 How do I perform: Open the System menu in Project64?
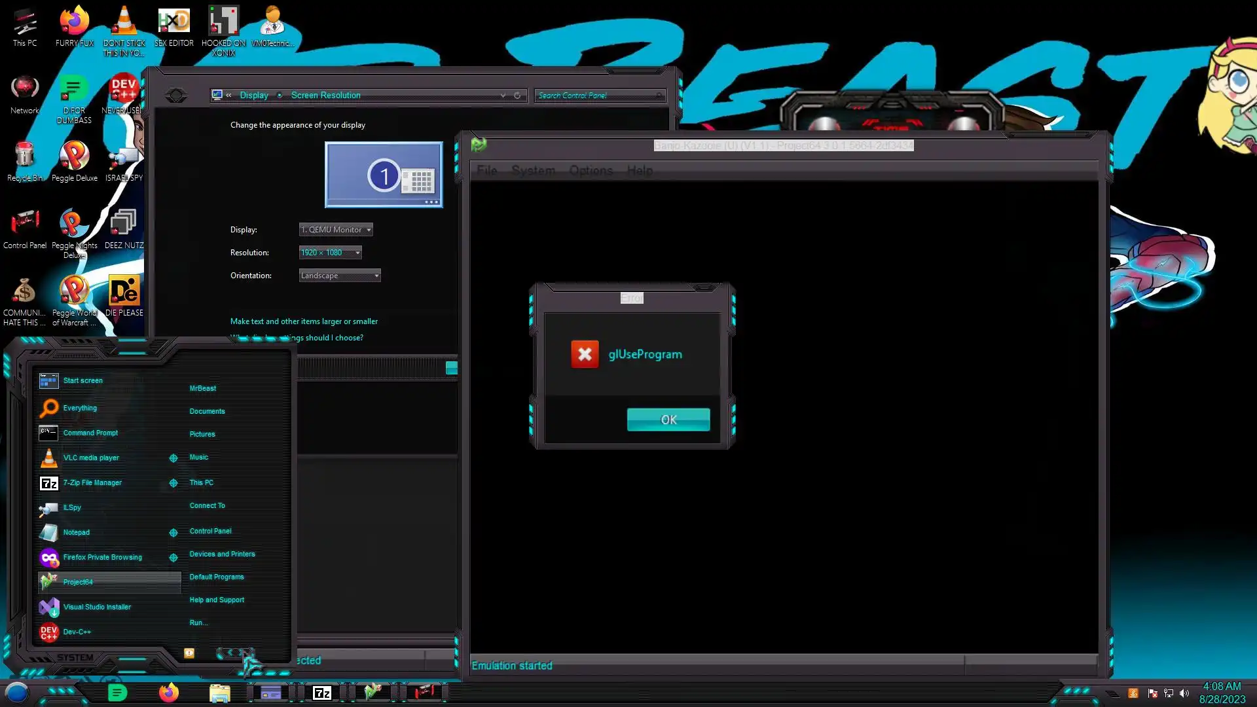pyautogui.click(x=532, y=171)
